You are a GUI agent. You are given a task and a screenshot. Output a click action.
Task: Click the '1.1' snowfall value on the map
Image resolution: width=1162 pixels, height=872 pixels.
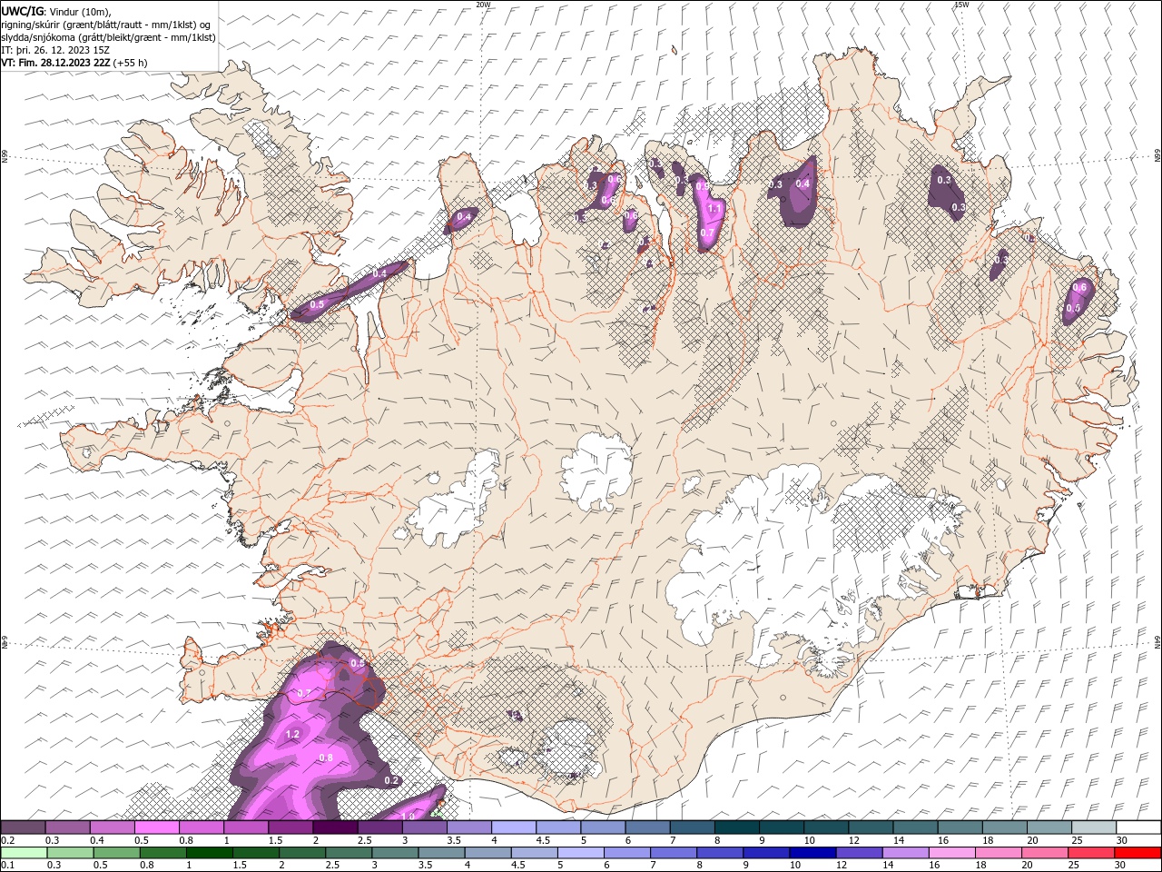(714, 209)
